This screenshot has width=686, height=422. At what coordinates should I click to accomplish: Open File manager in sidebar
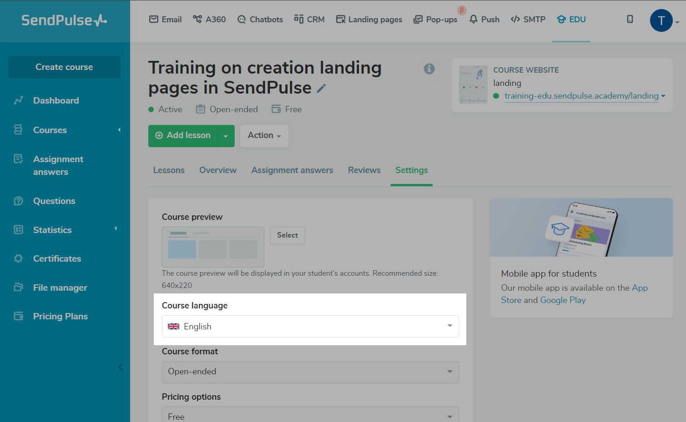(60, 288)
